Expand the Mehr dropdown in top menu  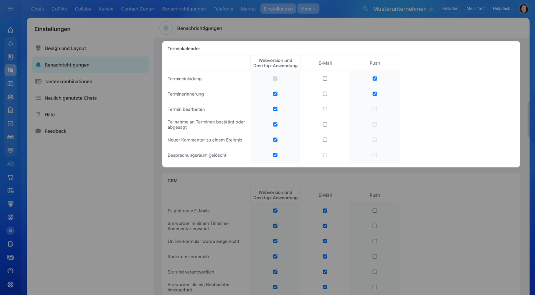pos(308,9)
